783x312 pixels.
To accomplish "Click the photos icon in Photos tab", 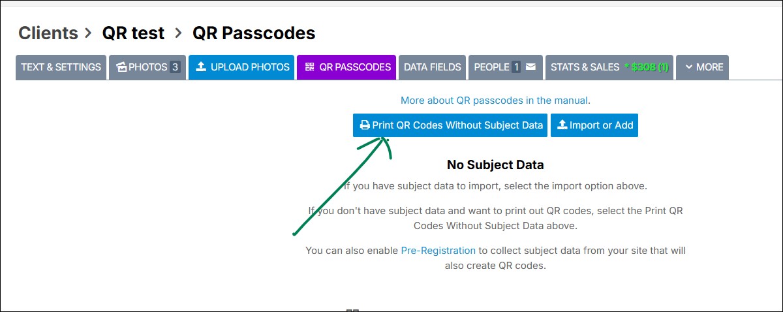I will tap(121, 67).
